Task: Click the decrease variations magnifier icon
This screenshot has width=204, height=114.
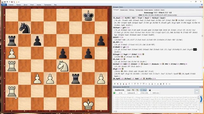Action: (133, 90)
